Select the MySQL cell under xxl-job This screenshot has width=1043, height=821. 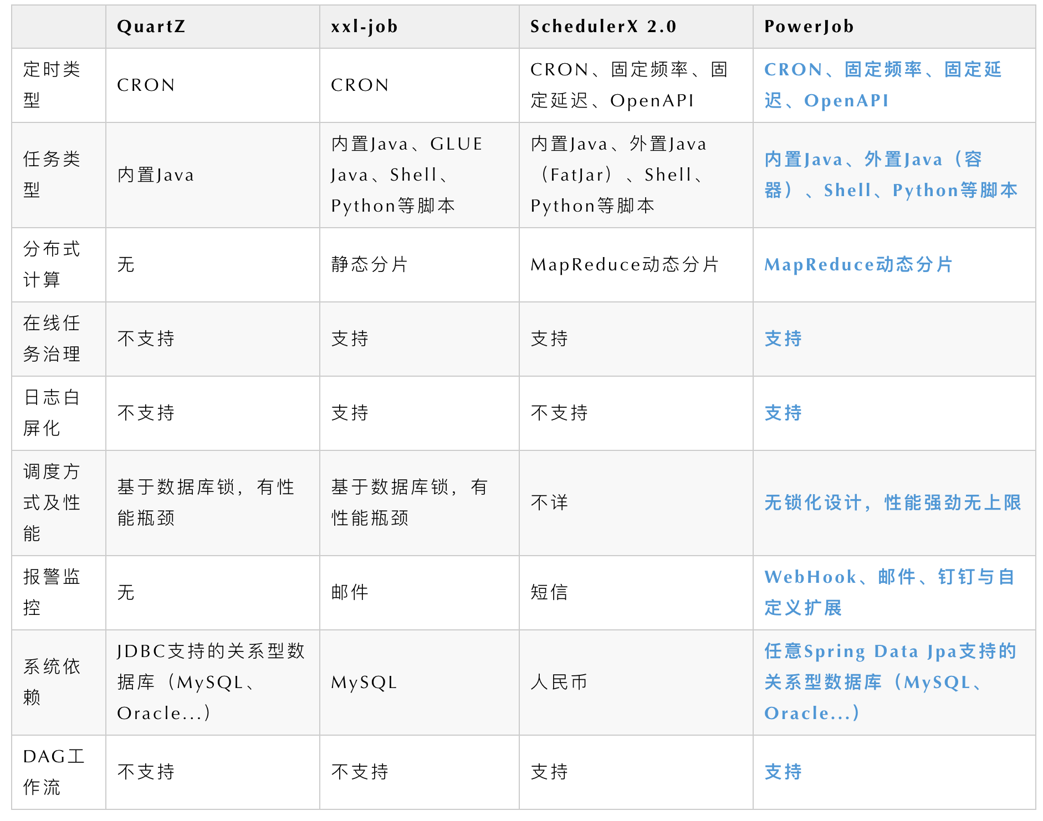point(364,682)
